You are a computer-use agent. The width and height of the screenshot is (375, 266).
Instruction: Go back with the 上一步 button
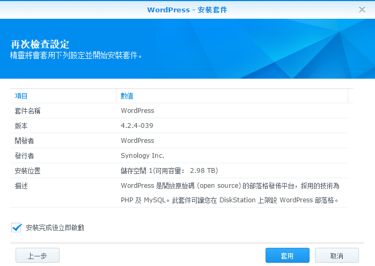(x=38, y=256)
